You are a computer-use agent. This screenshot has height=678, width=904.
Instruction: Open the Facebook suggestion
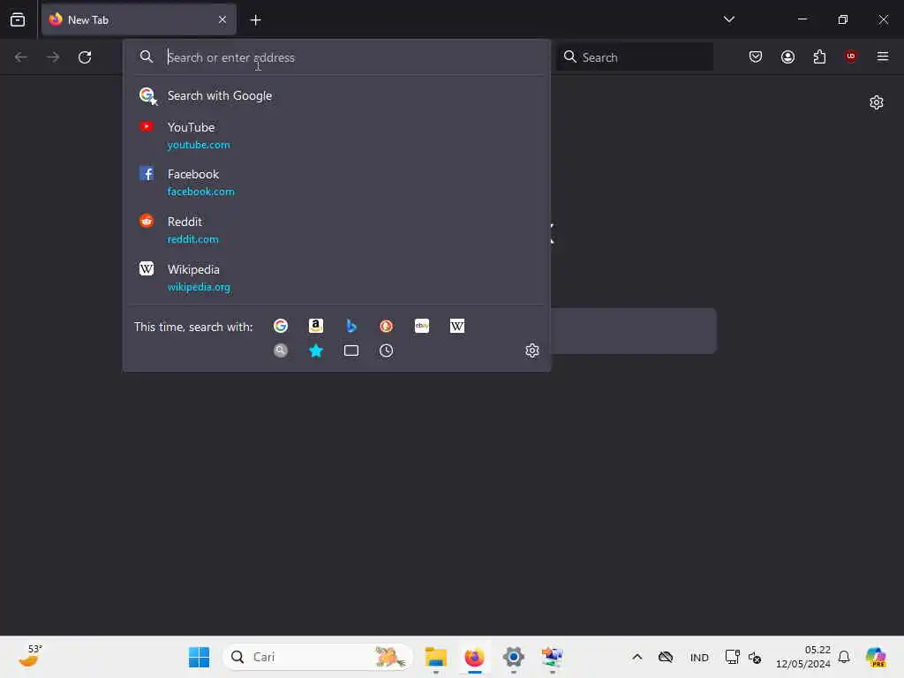click(337, 182)
